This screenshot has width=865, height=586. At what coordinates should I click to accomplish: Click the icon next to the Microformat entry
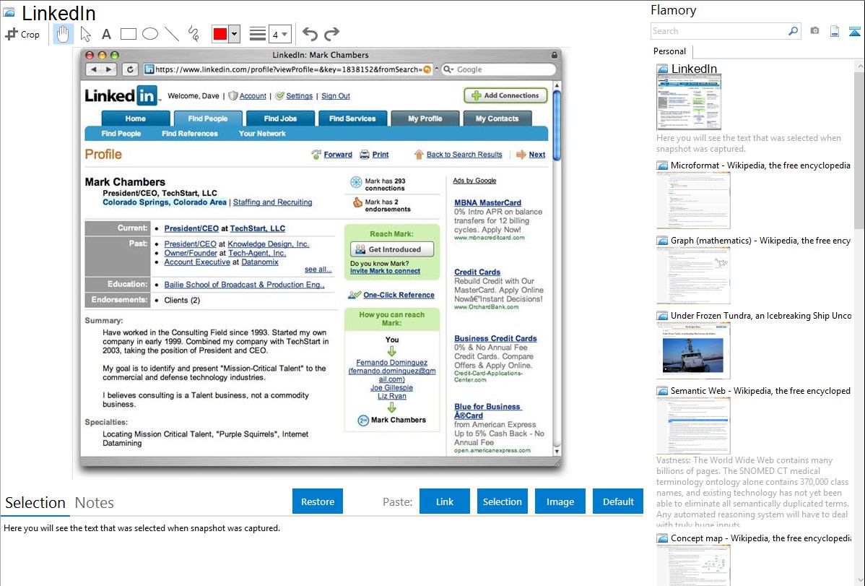(x=662, y=165)
